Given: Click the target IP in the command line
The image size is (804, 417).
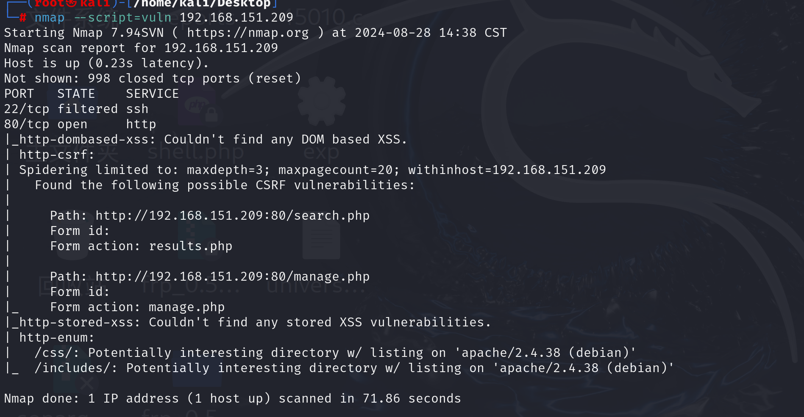Looking at the screenshot, I should click(x=236, y=17).
